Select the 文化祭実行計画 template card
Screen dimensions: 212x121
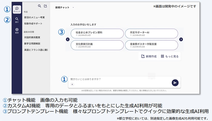pyautogui.click(x=97, y=45)
